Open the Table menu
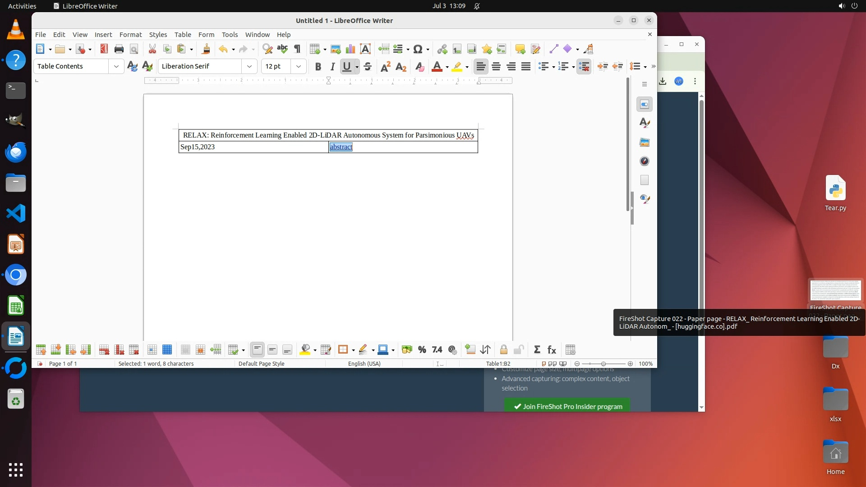866x487 pixels. point(182,34)
